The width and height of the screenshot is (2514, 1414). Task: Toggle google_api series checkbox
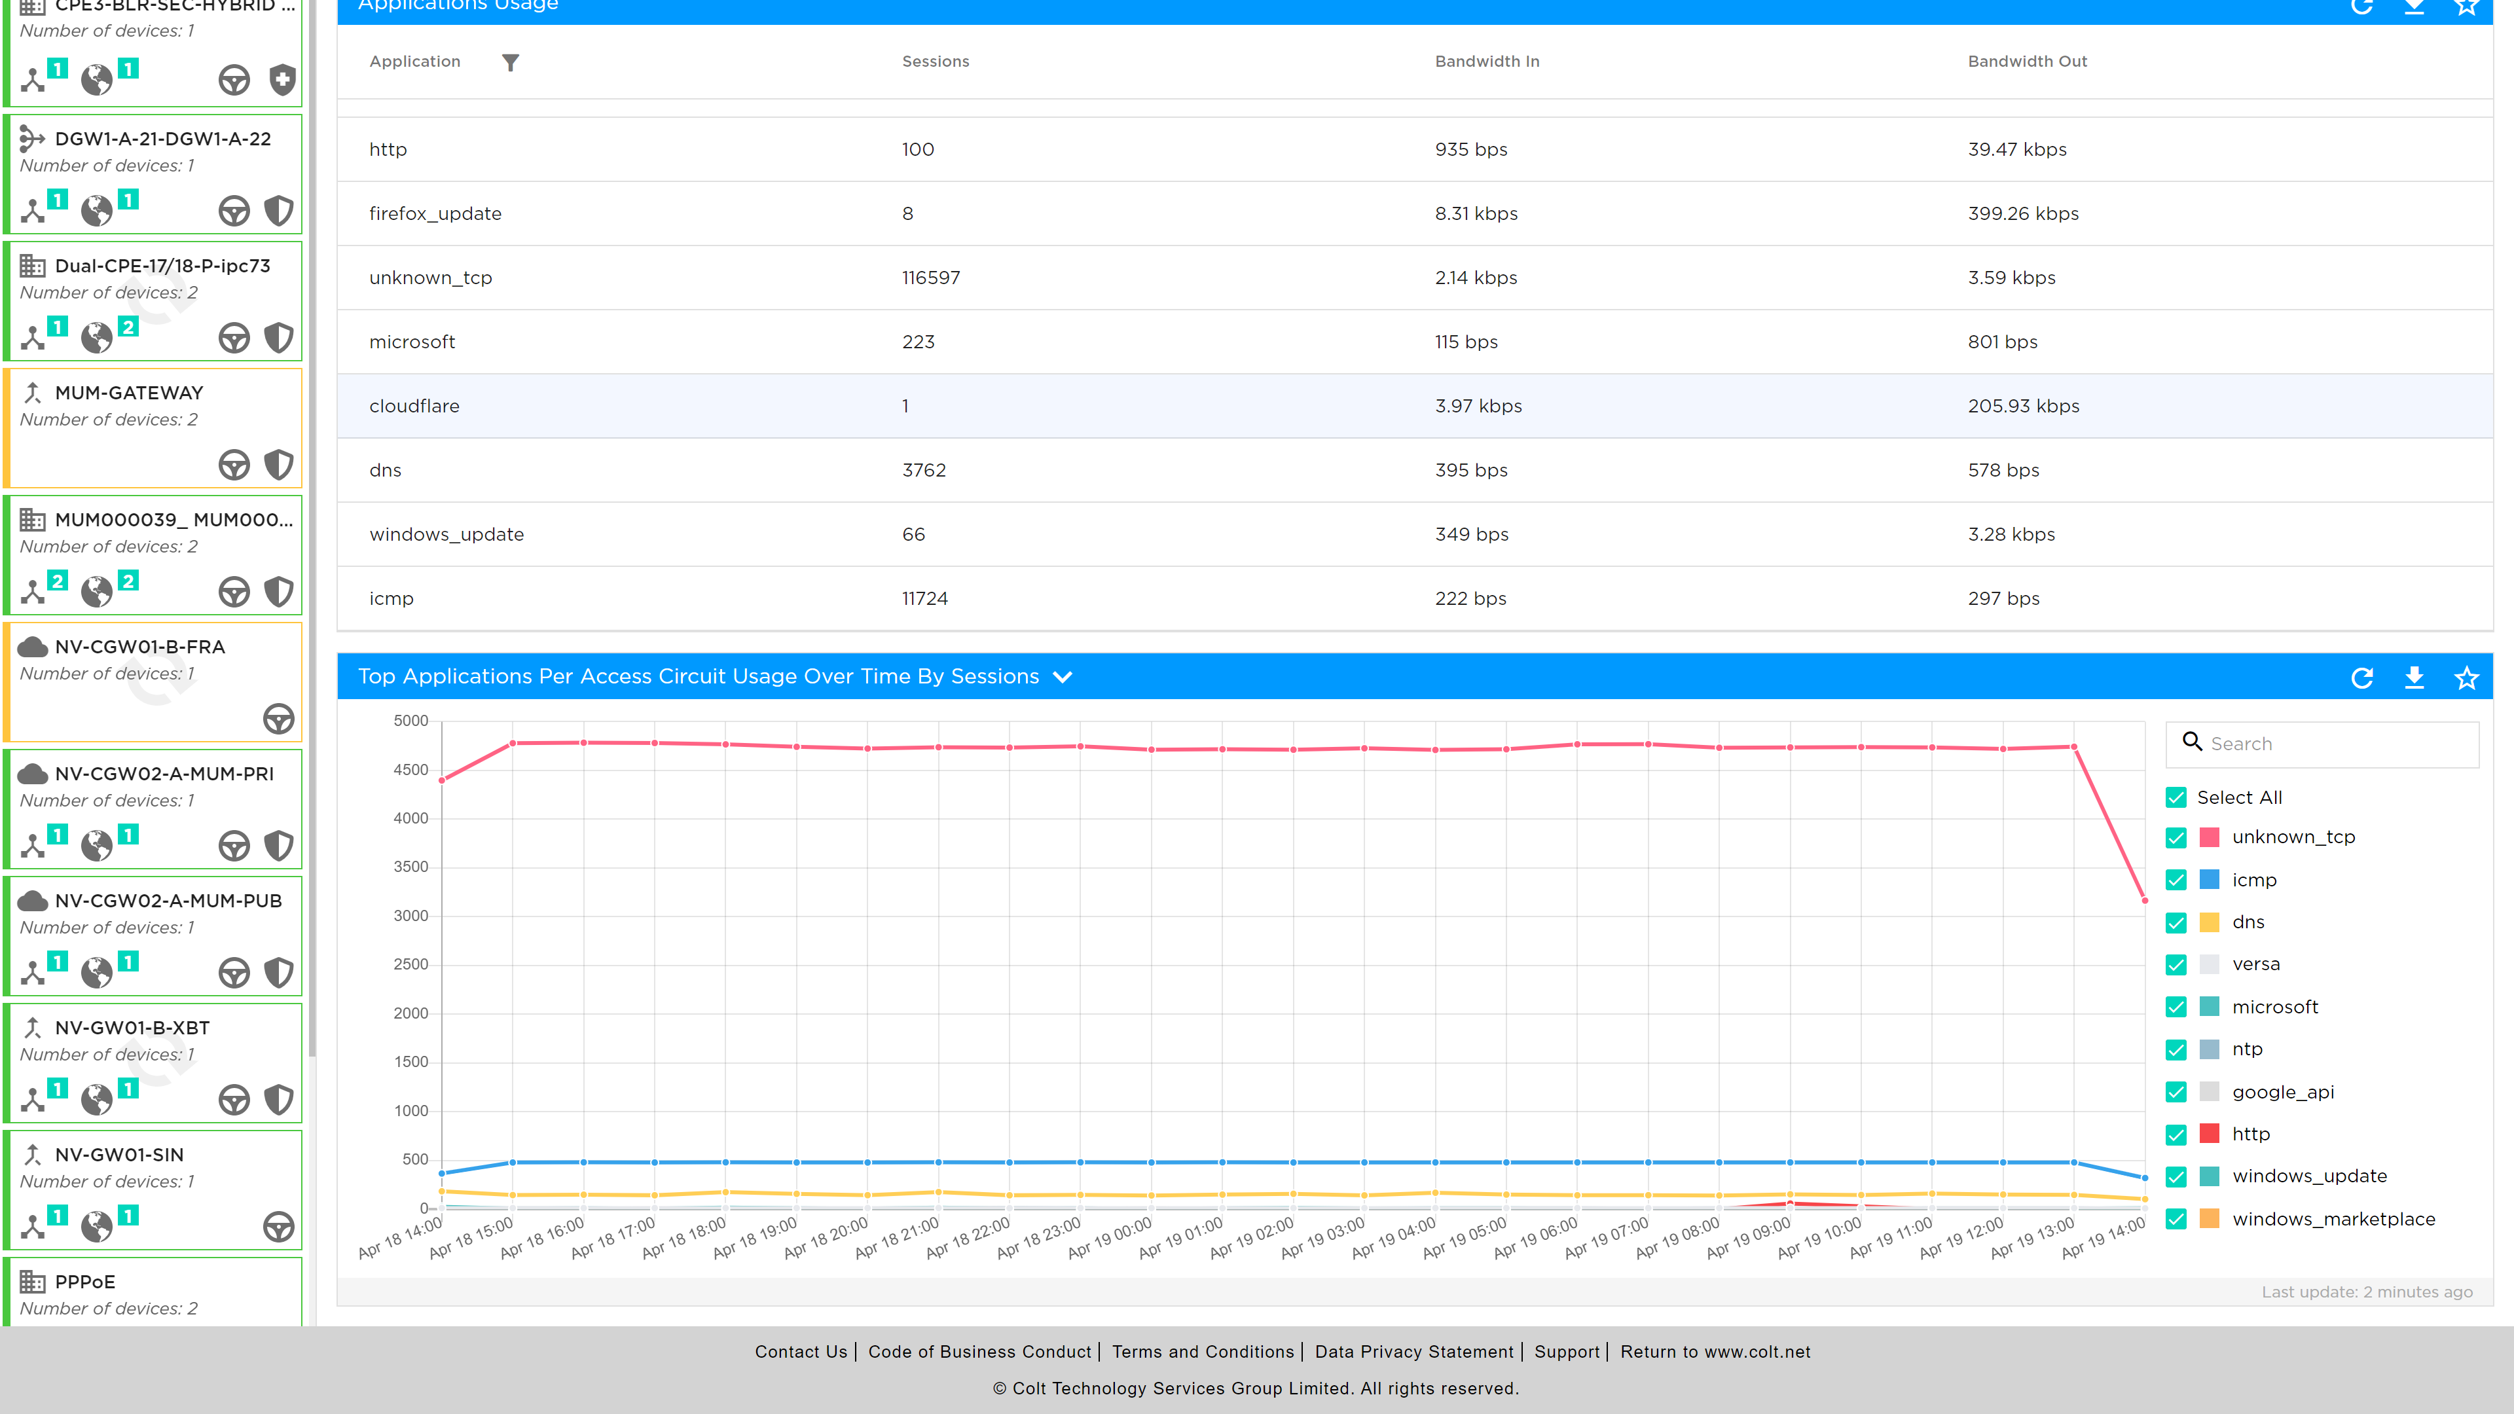[x=2176, y=1092]
